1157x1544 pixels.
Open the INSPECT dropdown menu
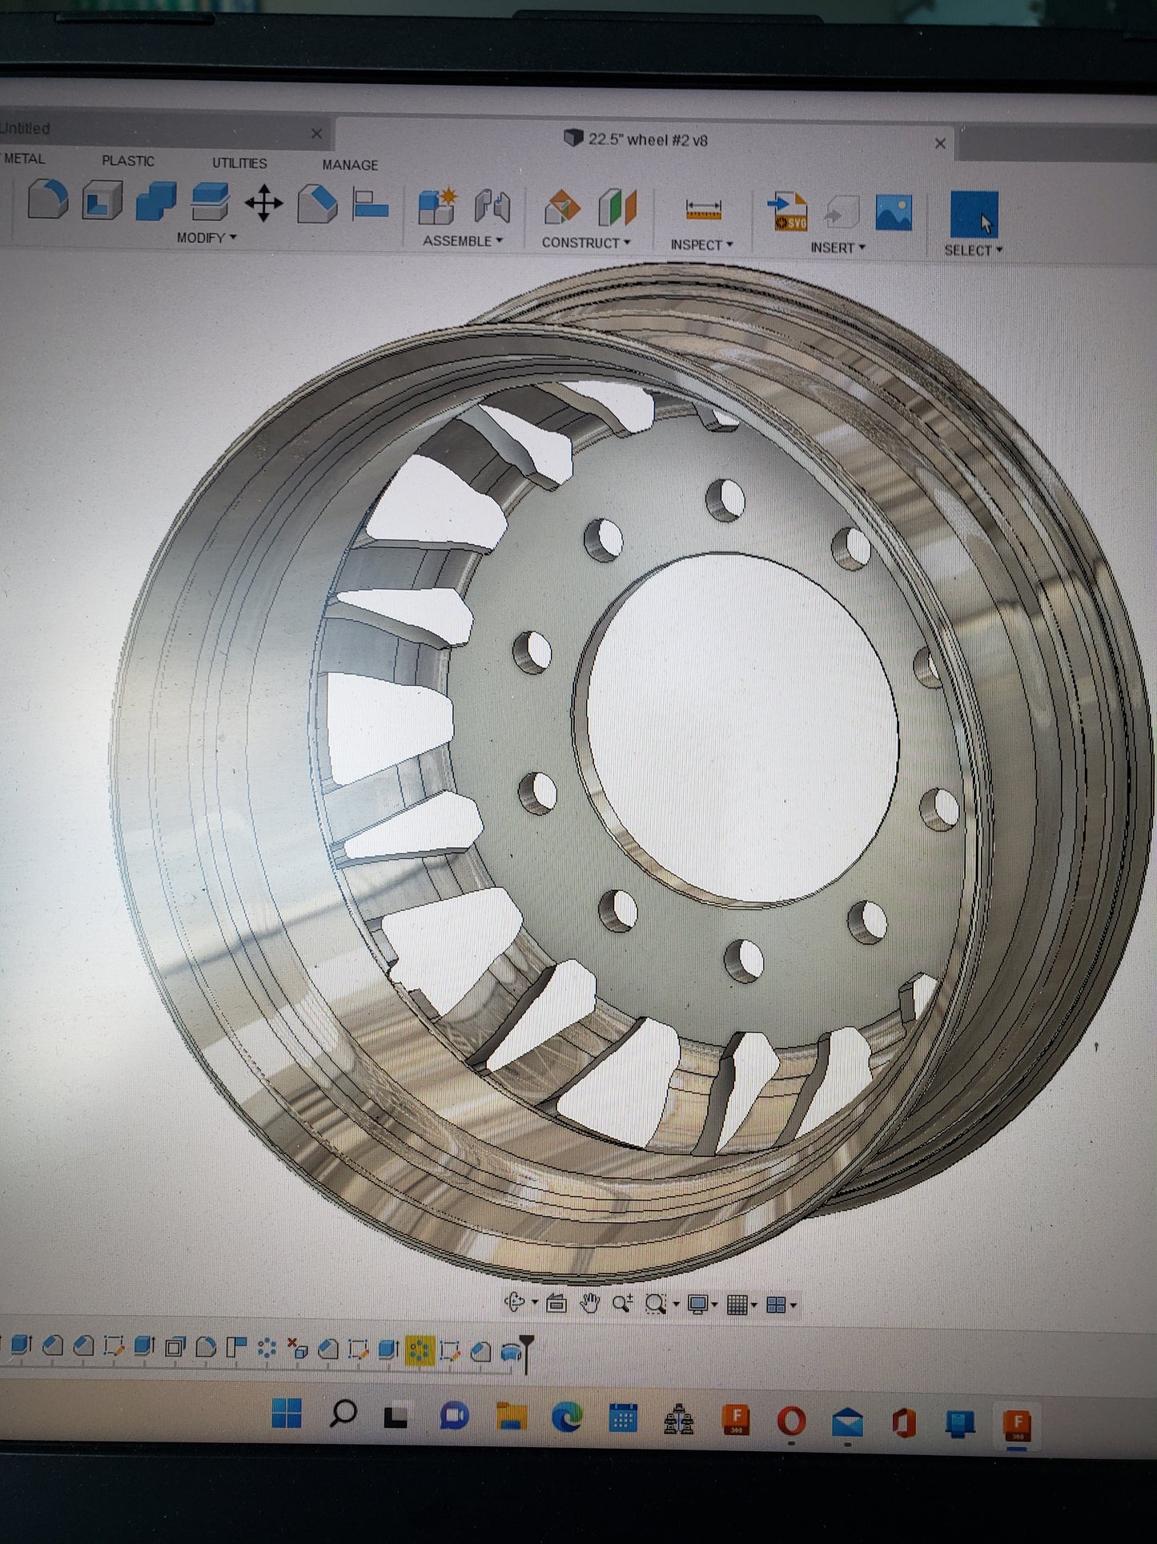701,245
